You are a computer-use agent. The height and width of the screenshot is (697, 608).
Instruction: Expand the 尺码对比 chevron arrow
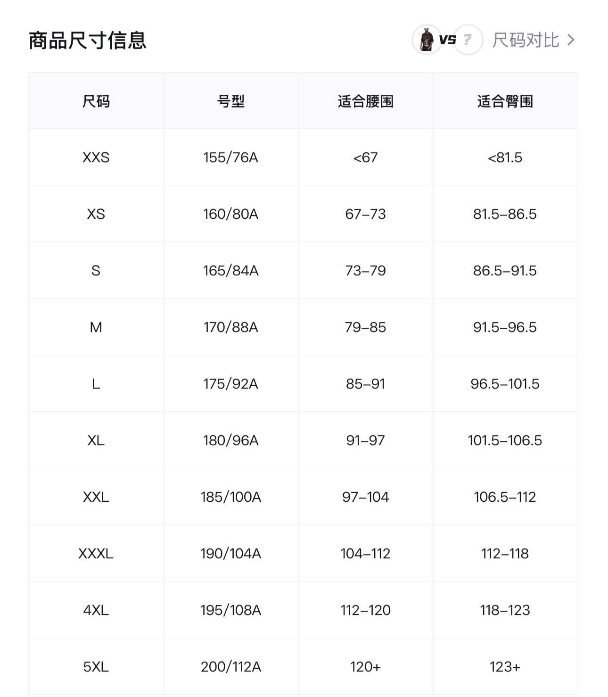[571, 40]
